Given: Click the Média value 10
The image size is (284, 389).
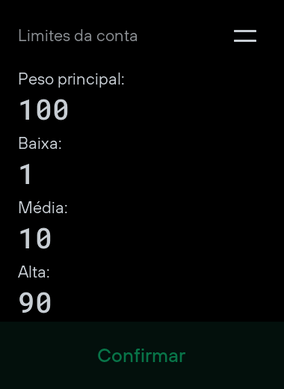Looking at the screenshot, I should pyautogui.click(x=35, y=239).
